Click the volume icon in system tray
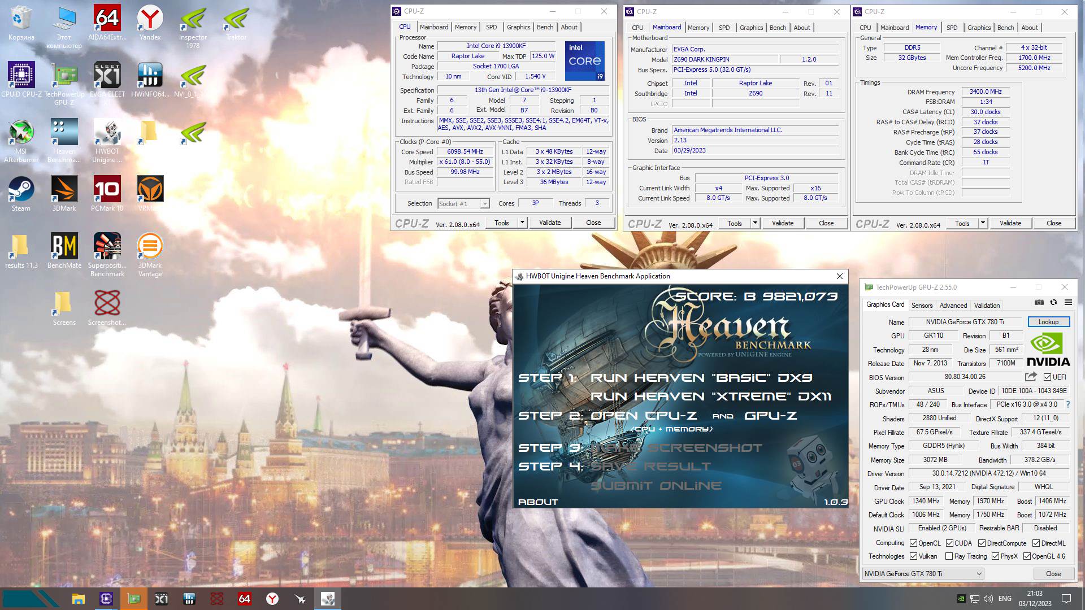 988,599
